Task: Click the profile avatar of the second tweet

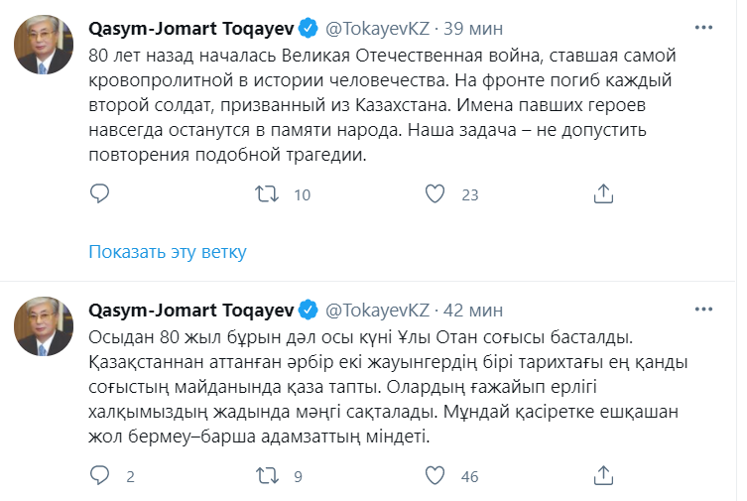Action: (43, 326)
